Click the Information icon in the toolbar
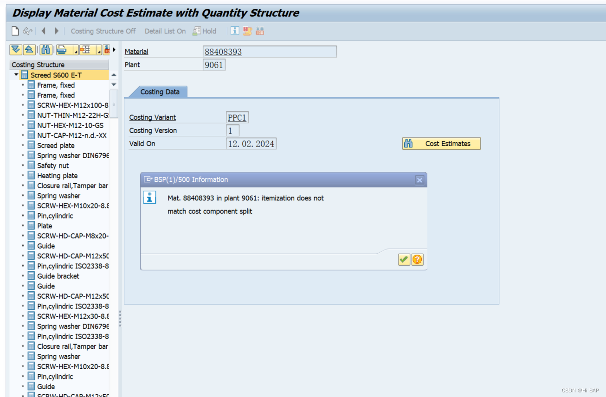Viewport: 606px width, 397px height. (x=234, y=31)
